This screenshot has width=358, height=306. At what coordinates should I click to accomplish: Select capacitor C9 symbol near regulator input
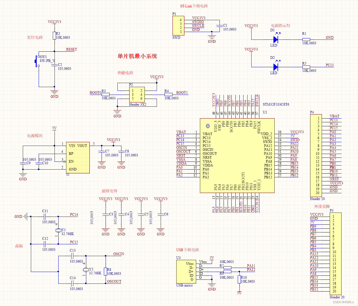point(23,163)
